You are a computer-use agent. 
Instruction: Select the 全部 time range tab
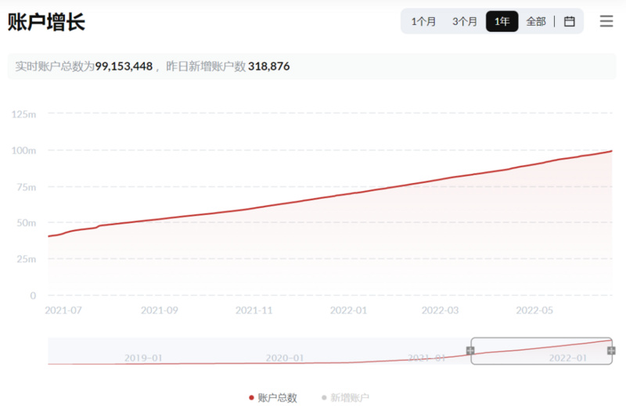coord(536,21)
